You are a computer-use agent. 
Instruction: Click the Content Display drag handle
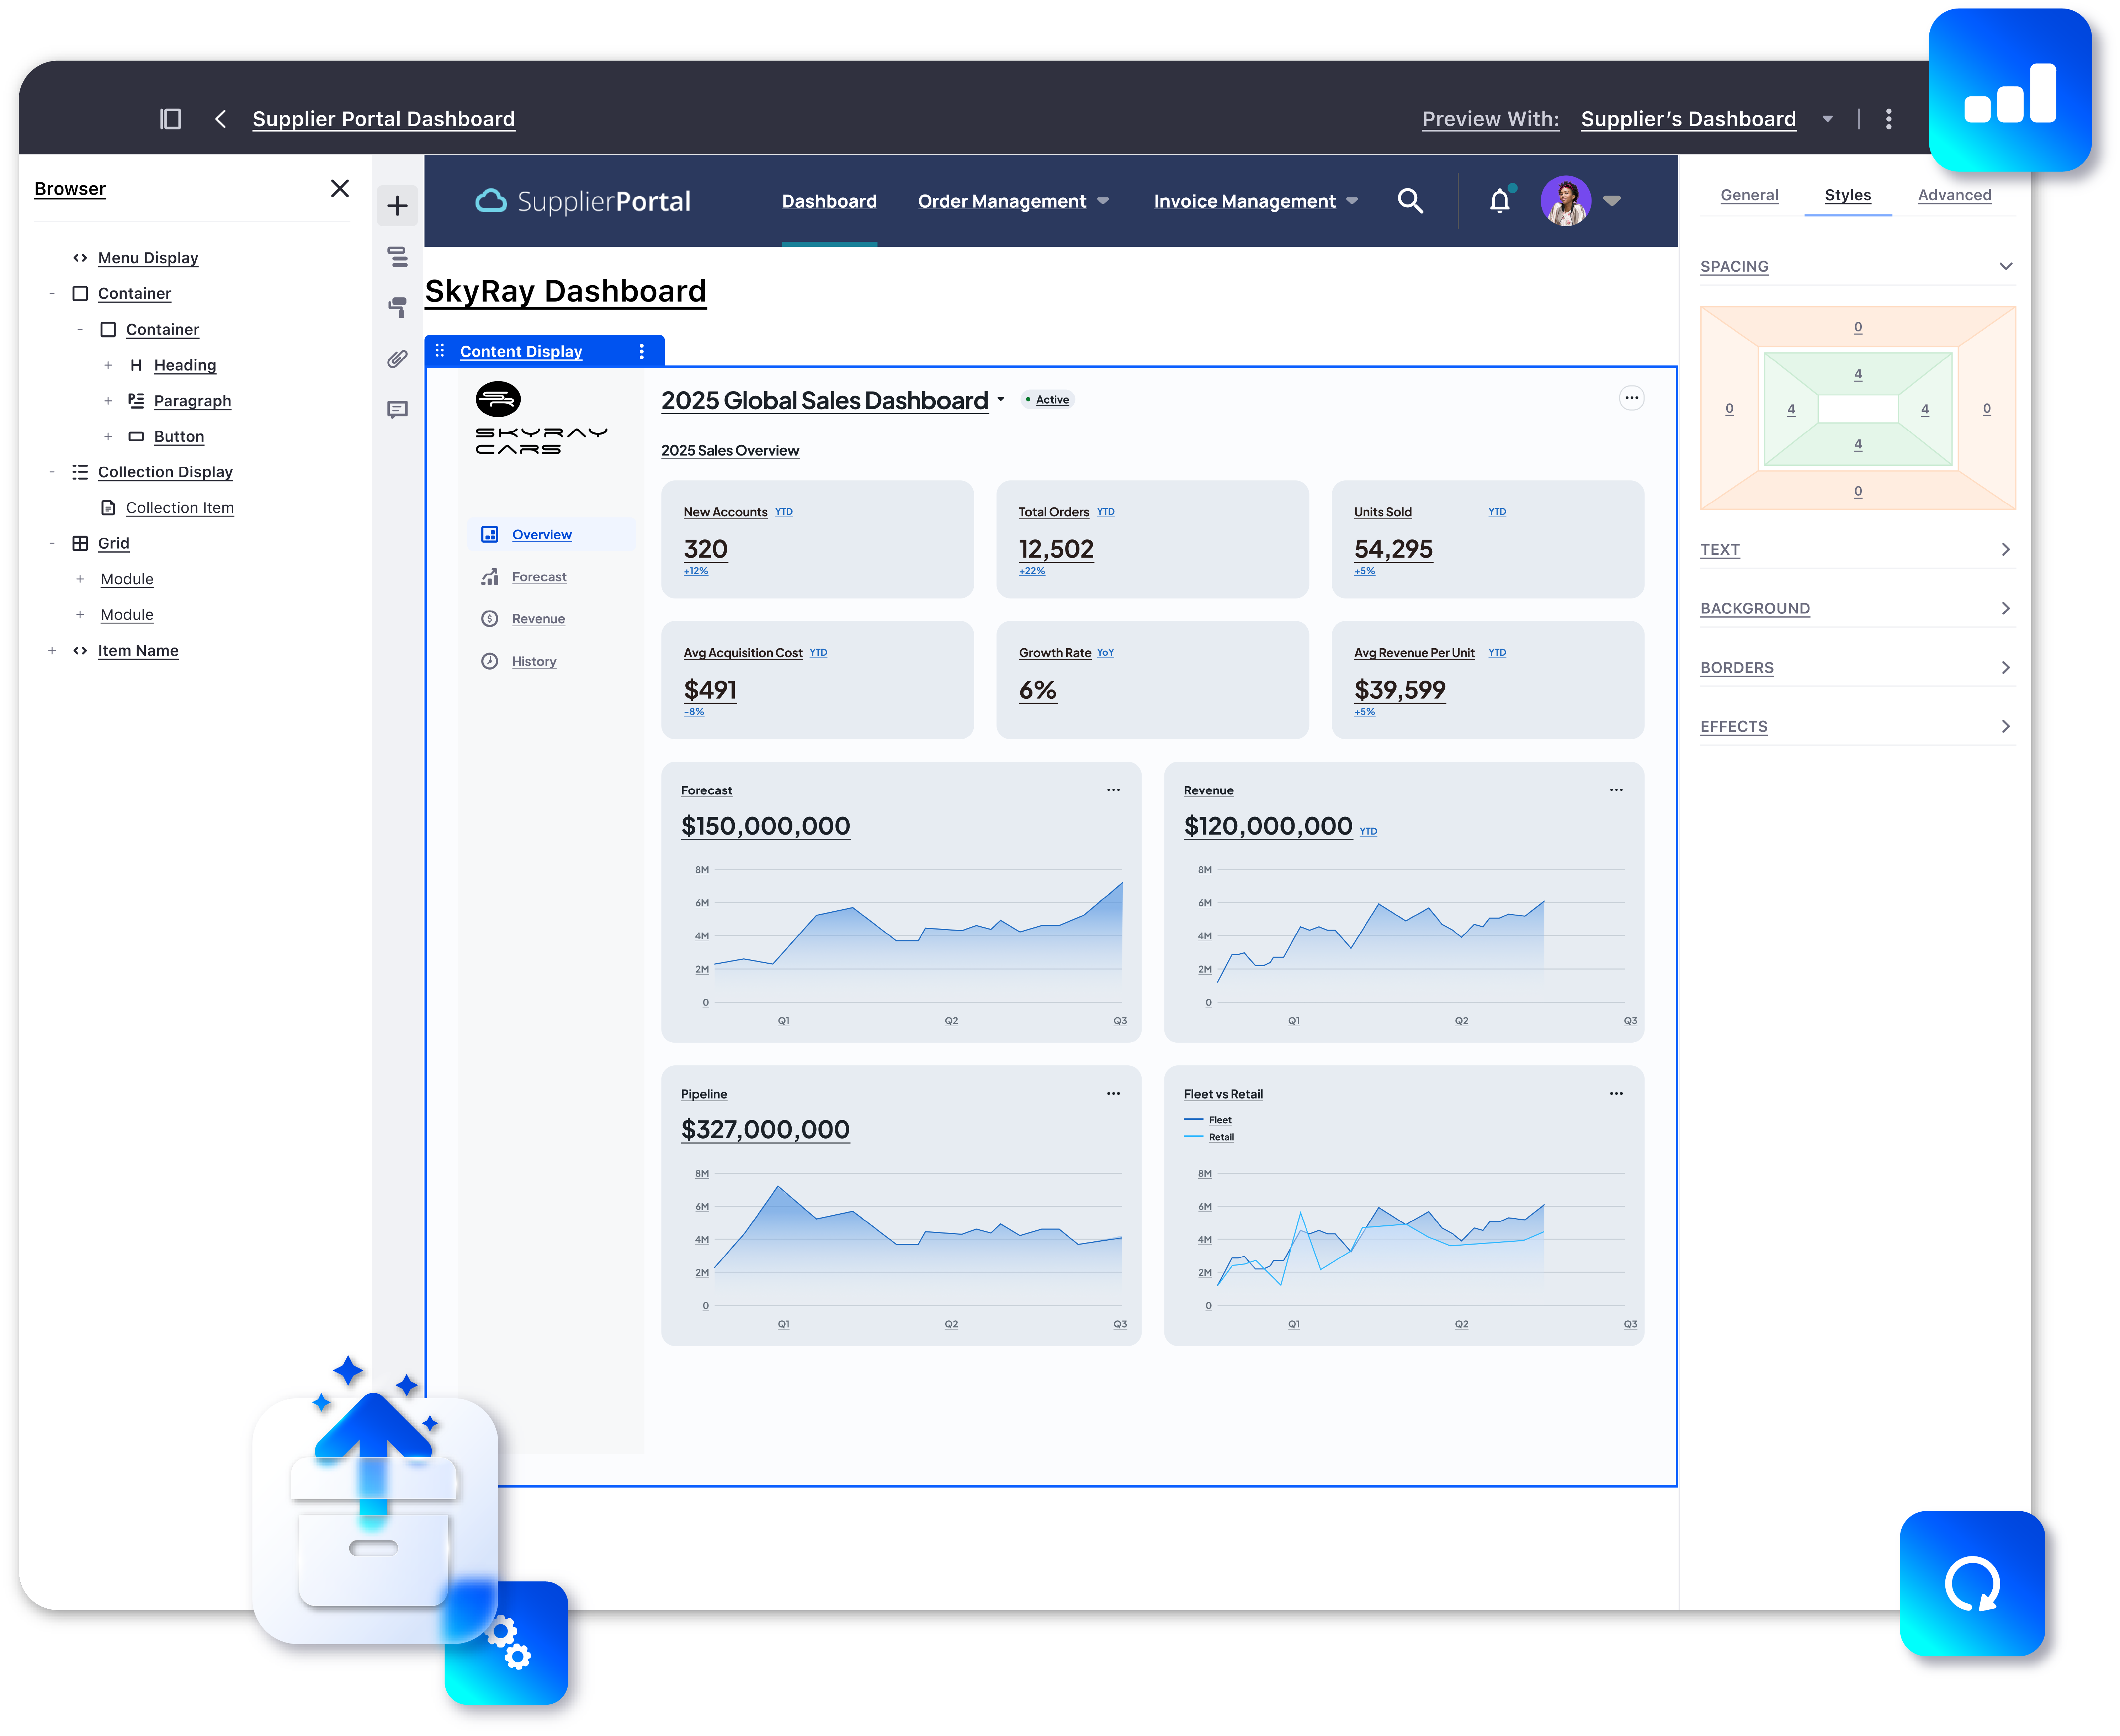point(440,351)
